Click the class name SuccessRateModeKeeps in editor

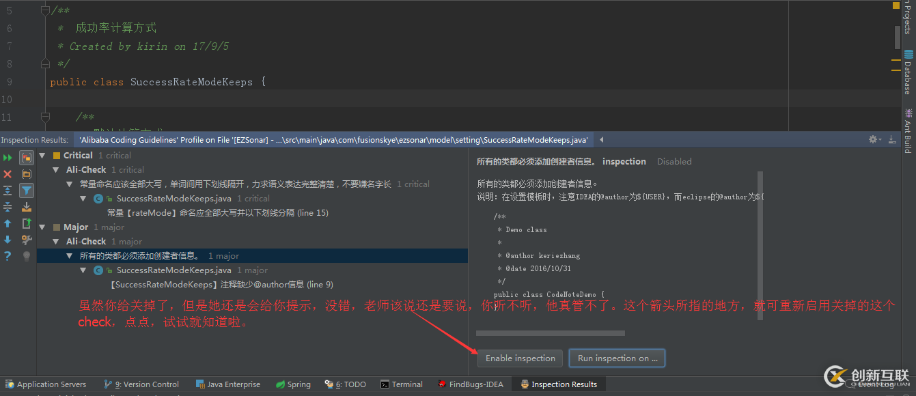[191, 82]
